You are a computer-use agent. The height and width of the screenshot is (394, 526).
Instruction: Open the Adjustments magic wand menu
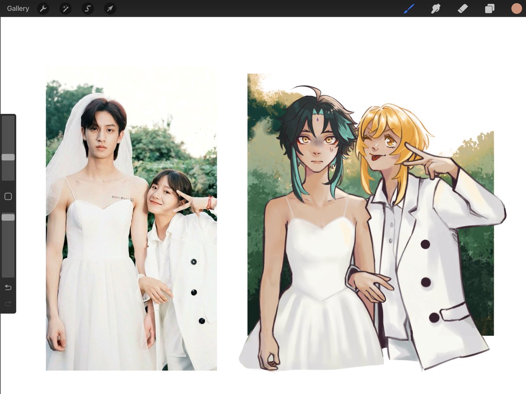(65, 8)
